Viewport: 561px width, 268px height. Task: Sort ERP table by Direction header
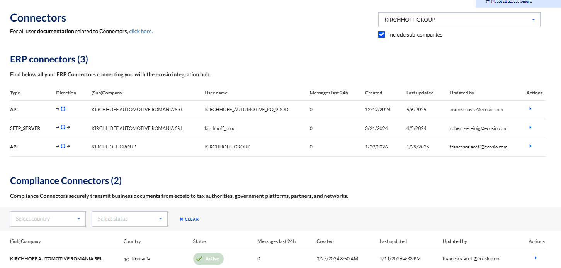tap(66, 93)
